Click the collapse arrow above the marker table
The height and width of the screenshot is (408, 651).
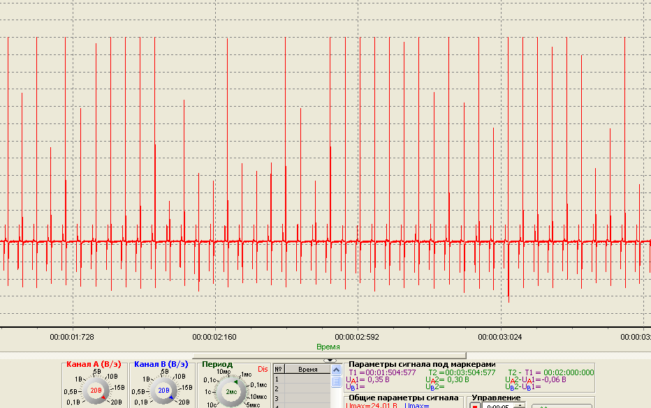[330, 361]
